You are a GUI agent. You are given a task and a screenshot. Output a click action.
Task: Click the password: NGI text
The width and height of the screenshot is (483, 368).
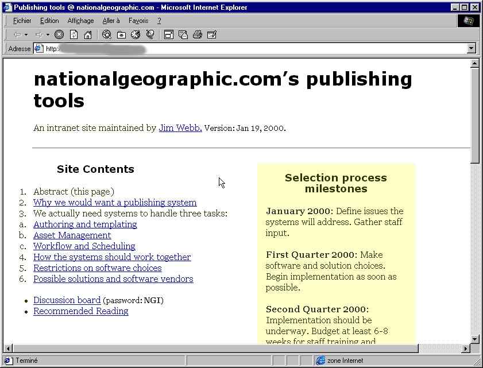click(x=133, y=300)
